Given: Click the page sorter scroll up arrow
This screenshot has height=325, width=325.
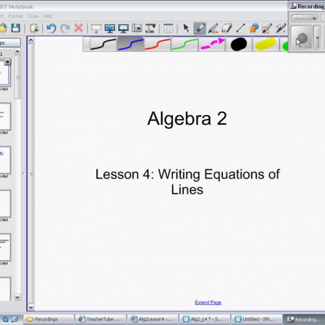Looking at the screenshot, I should click(18, 51).
